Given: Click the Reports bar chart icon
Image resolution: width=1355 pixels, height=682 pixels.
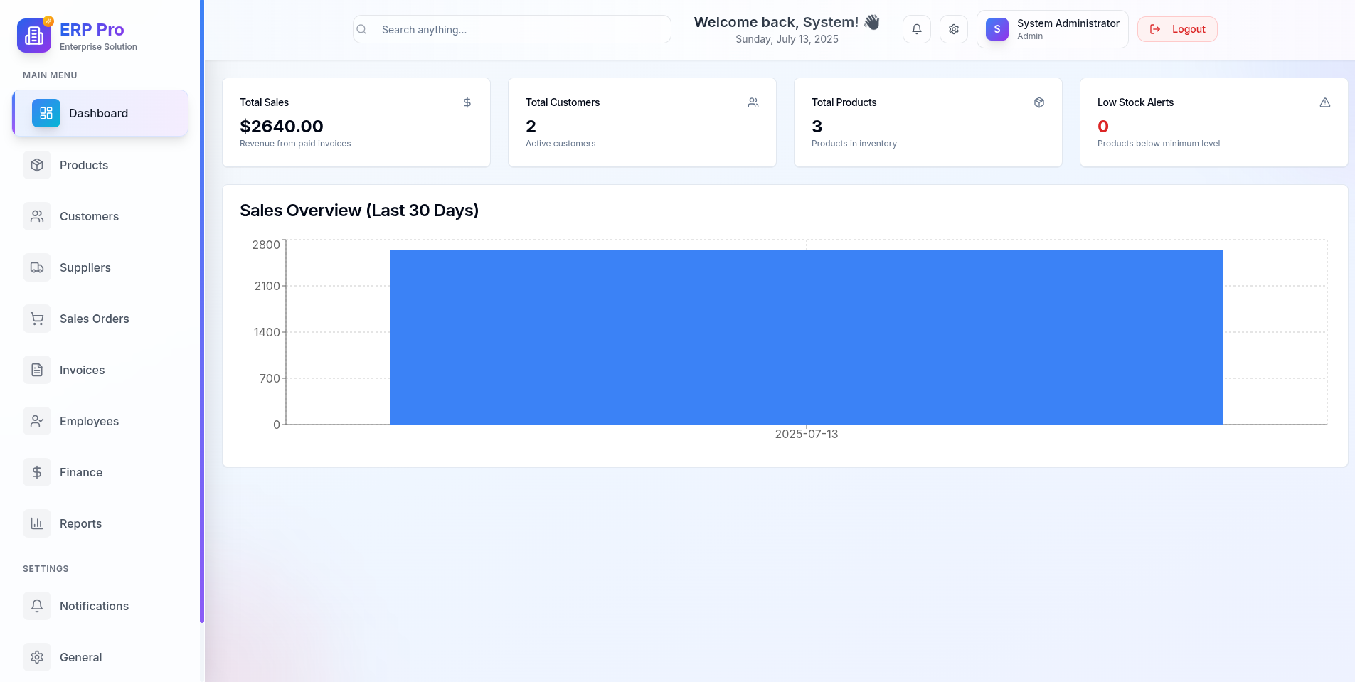Looking at the screenshot, I should coord(37,523).
